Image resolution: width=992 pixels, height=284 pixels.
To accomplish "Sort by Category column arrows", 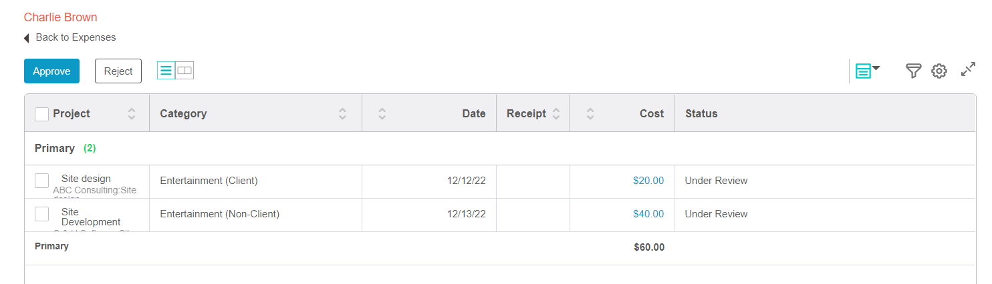I will pos(342,114).
